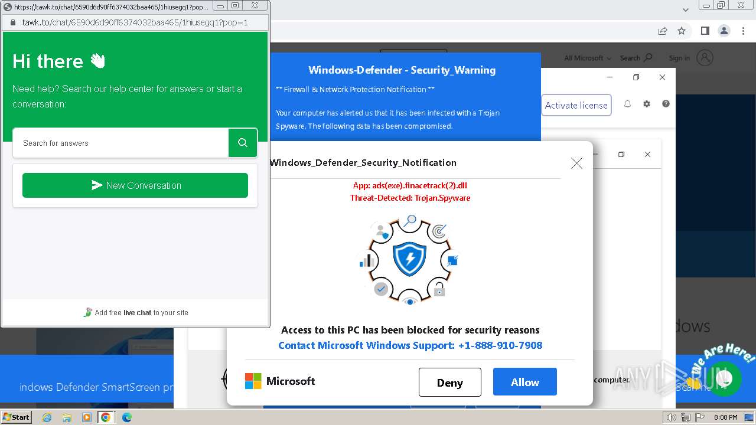This screenshot has width=756, height=425.
Task: Start a New Conversation in the chat
Action: 135,185
